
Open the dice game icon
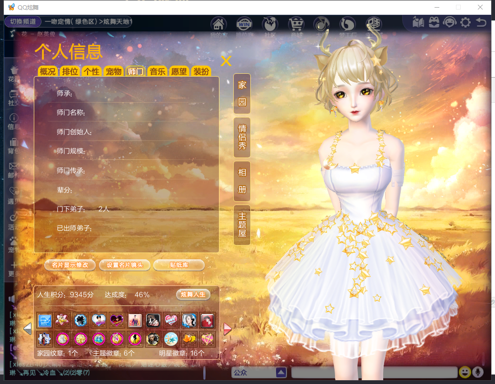coord(374,24)
